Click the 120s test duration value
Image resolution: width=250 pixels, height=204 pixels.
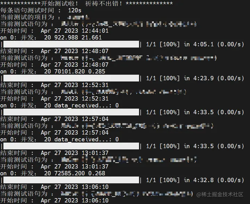click(x=75, y=10)
